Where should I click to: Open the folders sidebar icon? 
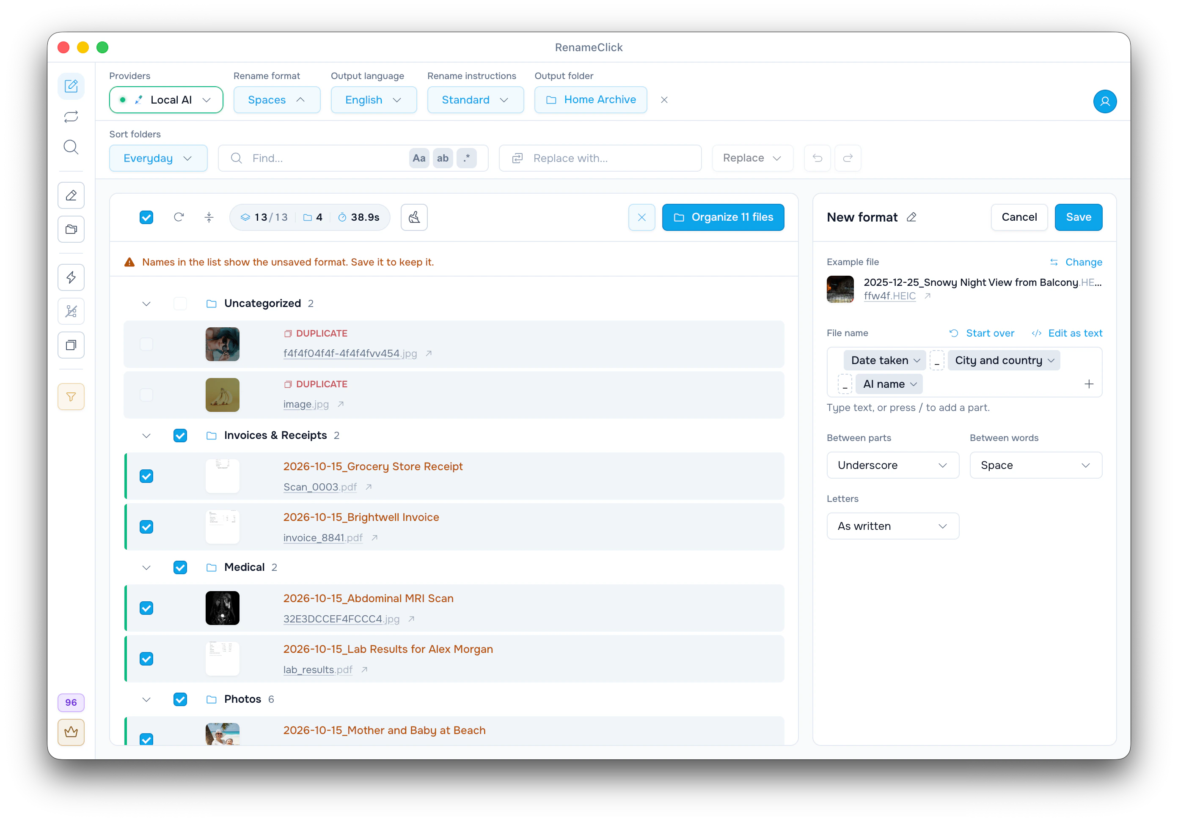click(71, 229)
